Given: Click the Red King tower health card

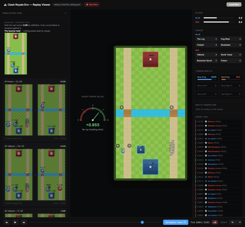Looking at the screenshot, I should coord(231,78).
